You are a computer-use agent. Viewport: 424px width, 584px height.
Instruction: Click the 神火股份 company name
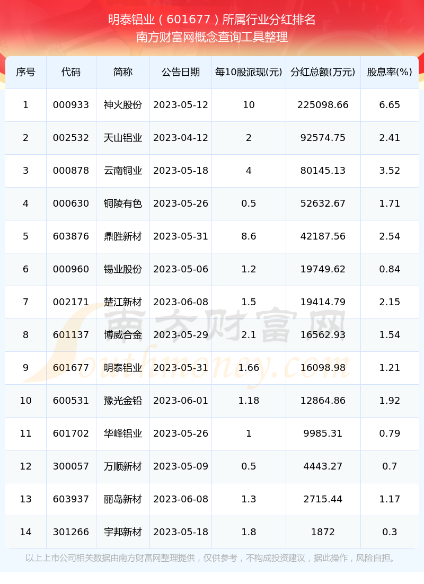[123, 105]
